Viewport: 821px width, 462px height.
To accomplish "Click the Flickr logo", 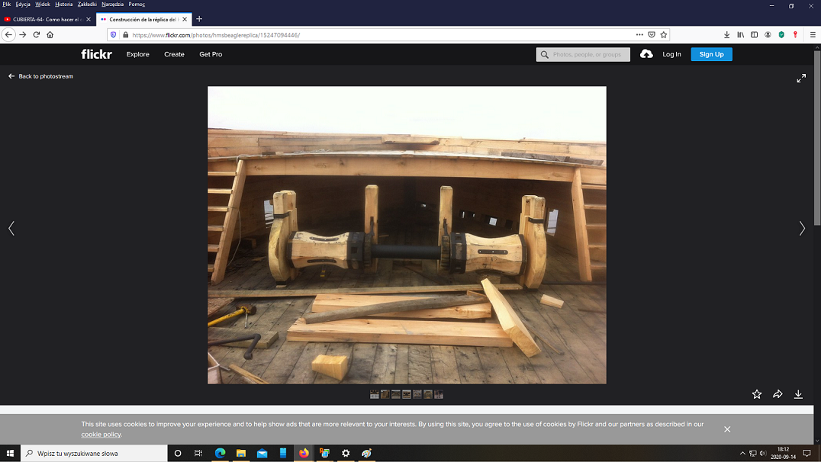I will (96, 54).
